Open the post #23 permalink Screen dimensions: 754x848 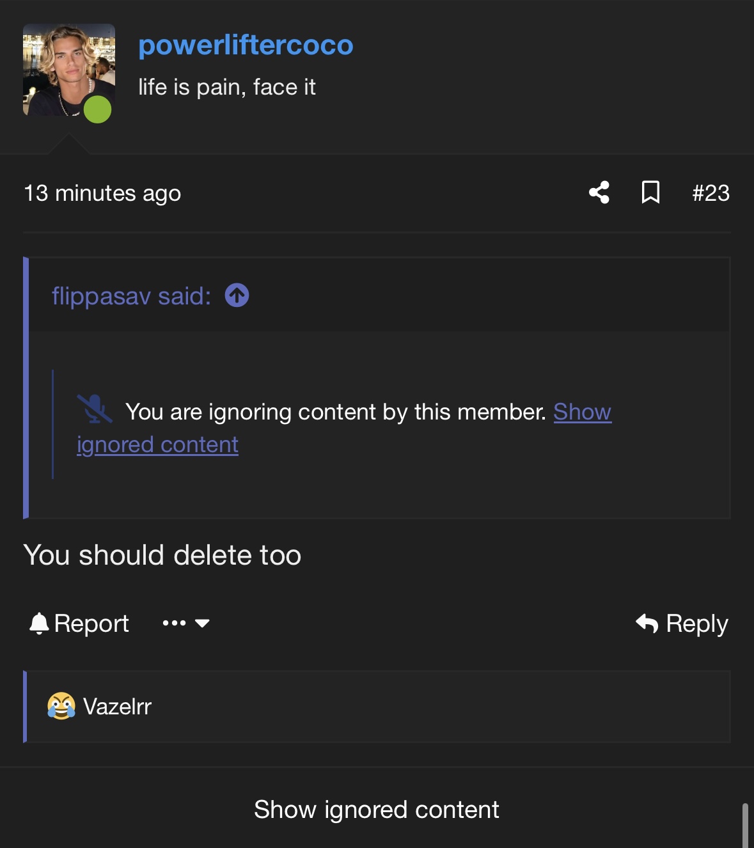tap(711, 193)
